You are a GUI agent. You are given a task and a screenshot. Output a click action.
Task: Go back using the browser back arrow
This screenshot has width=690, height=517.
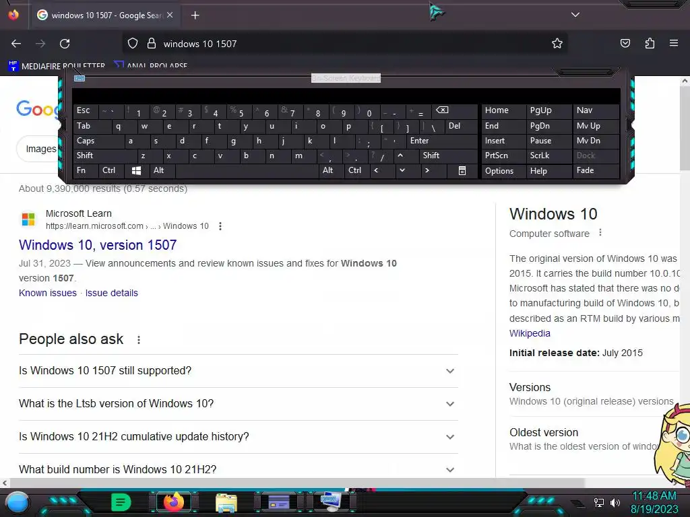[16, 44]
